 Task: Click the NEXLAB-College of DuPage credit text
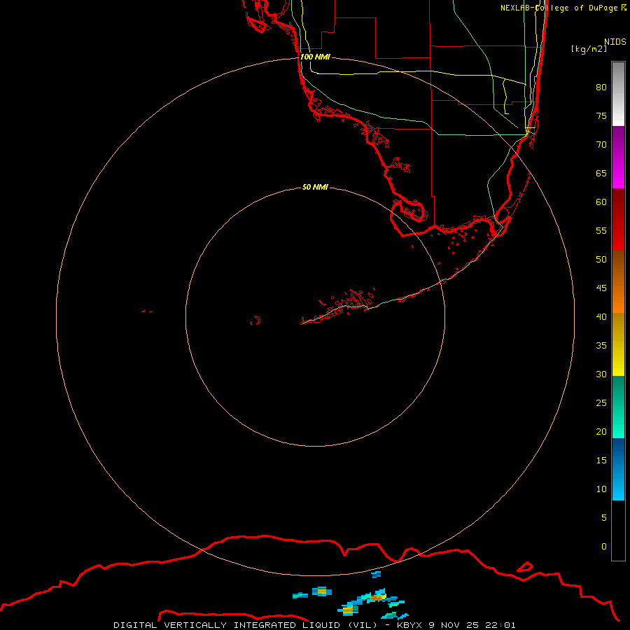pos(563,8)
